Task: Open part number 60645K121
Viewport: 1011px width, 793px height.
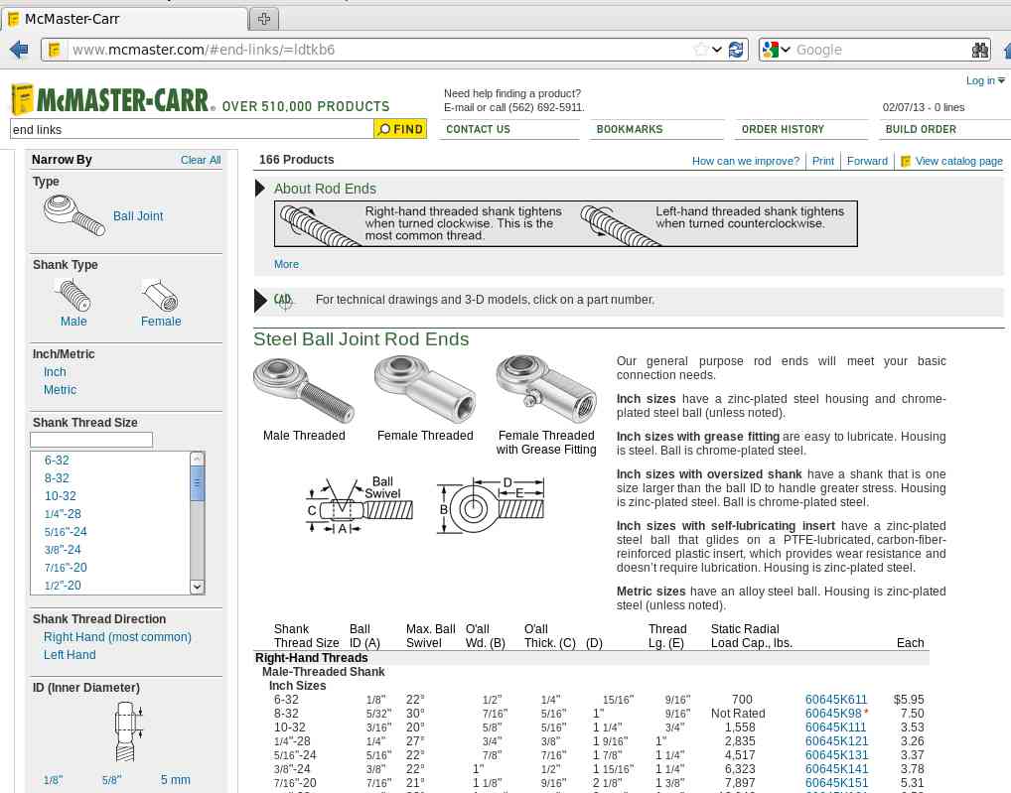Action: click(x=836, y=740)
